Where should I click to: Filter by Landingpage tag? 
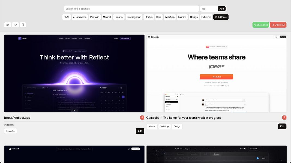tap(134, 17)
